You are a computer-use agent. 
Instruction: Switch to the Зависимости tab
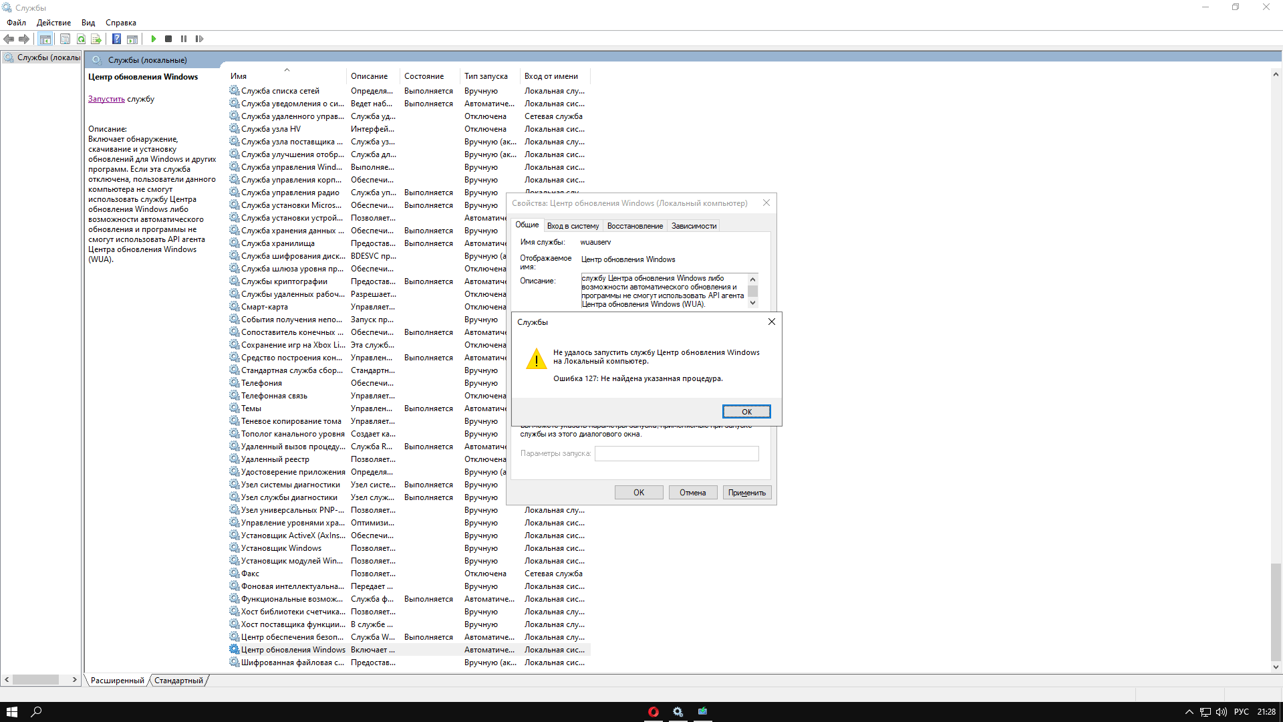pyautogui.click(x=694, y=226)
